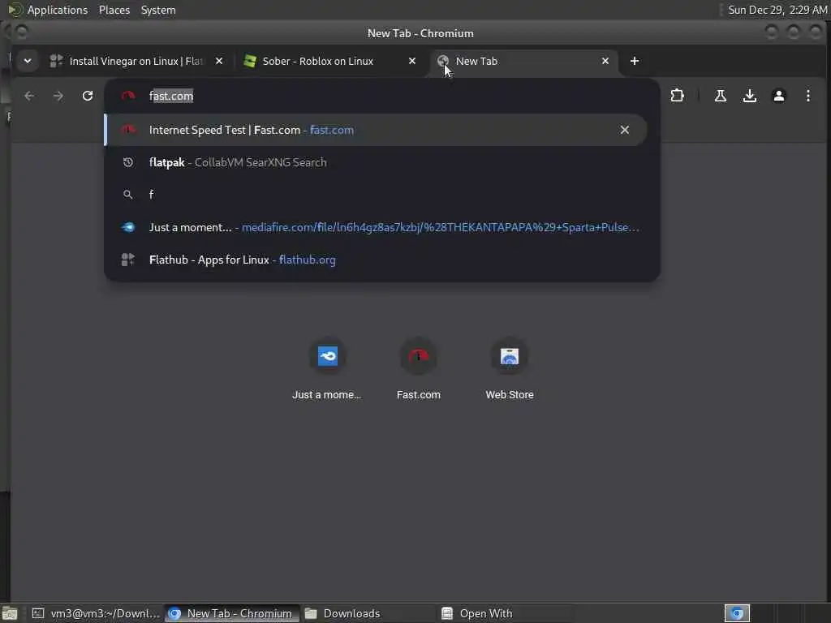This screenshot has width=831, height=623.
Task: Select Flathub - Apps for Linux suggestion
Action: (375, 260)
